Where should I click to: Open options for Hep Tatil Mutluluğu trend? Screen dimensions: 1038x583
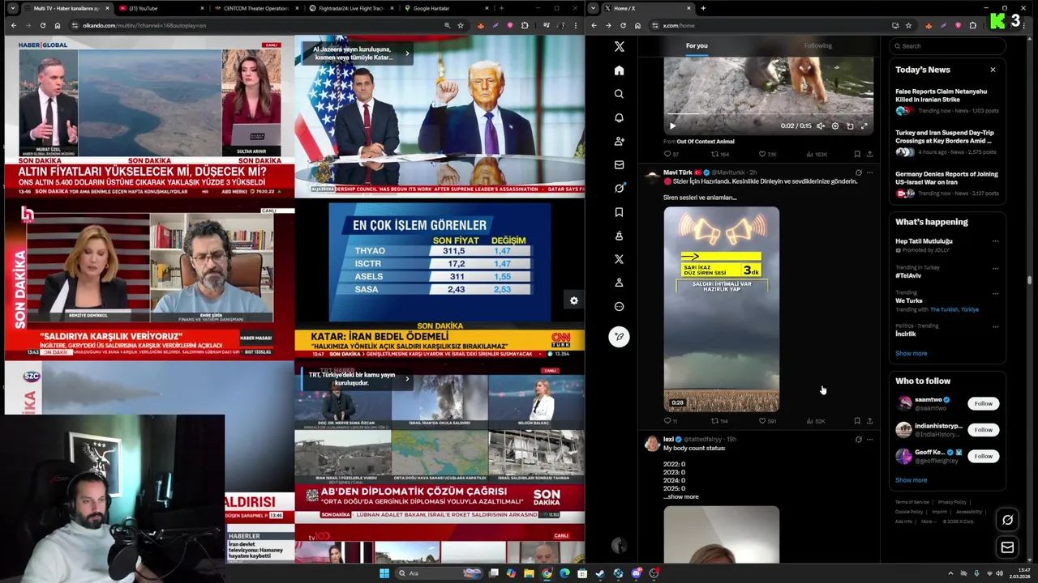tap(995, 241)
